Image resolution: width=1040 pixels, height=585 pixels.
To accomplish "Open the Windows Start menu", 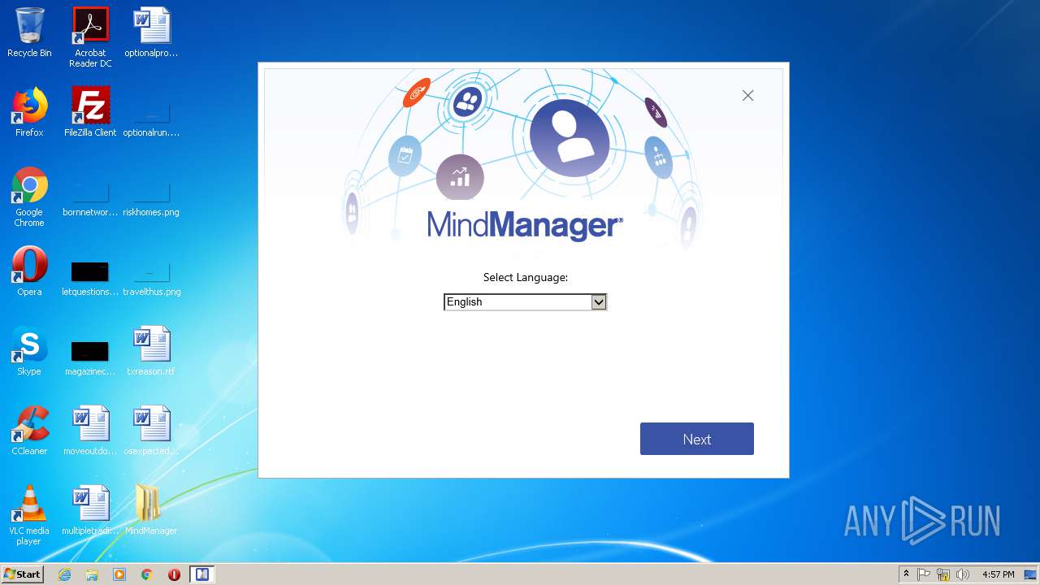I will (22, 574).
